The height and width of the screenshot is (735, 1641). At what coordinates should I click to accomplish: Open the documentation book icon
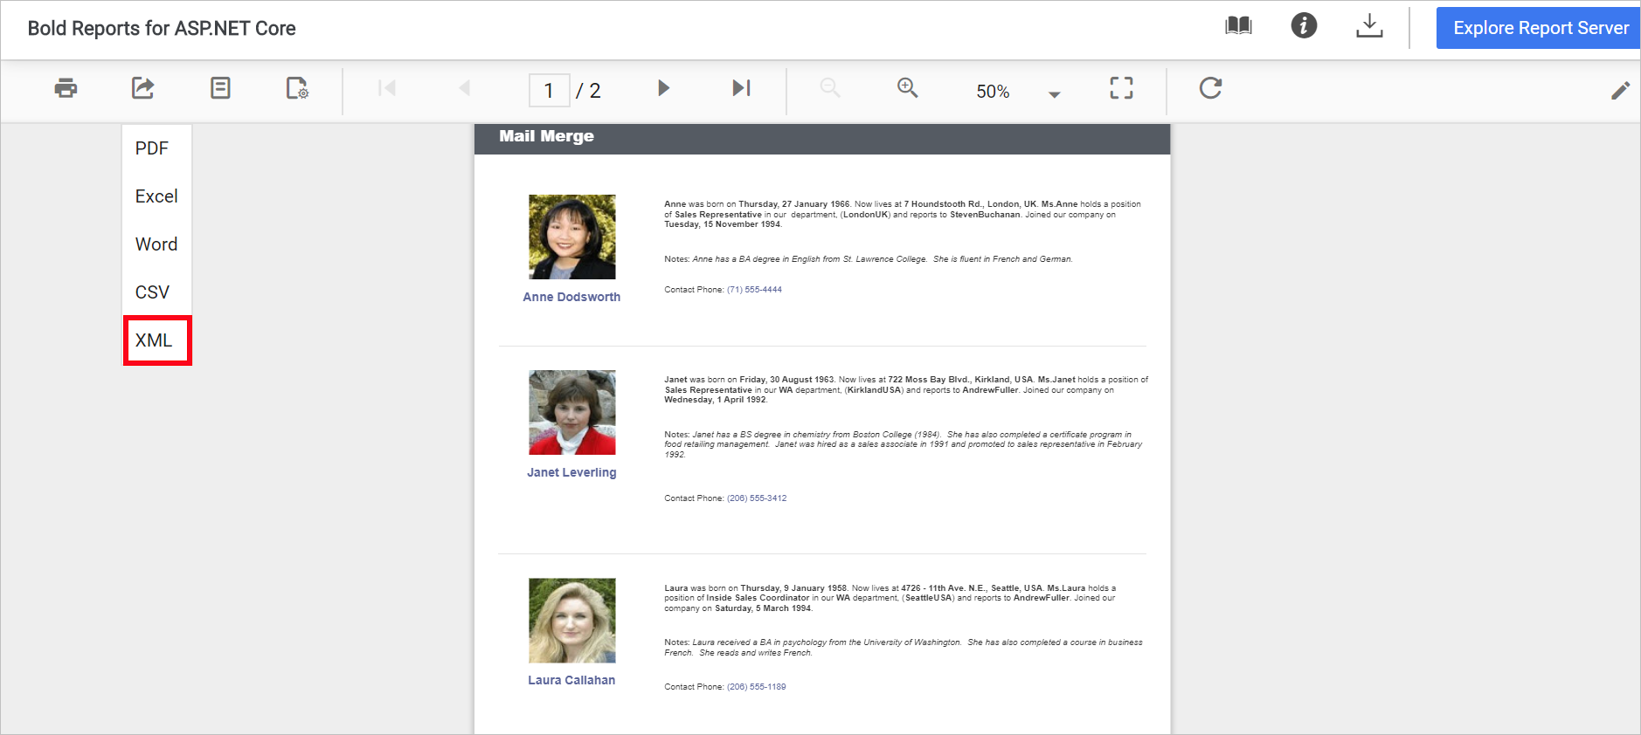(1238, 26)
